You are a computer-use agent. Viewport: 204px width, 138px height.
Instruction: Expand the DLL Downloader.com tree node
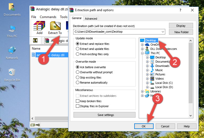[142, 49]
